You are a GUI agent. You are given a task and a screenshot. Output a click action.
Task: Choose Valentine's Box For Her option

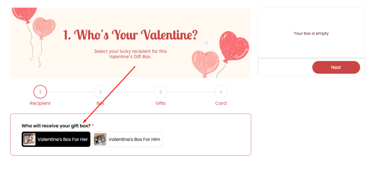coord(63,139)
